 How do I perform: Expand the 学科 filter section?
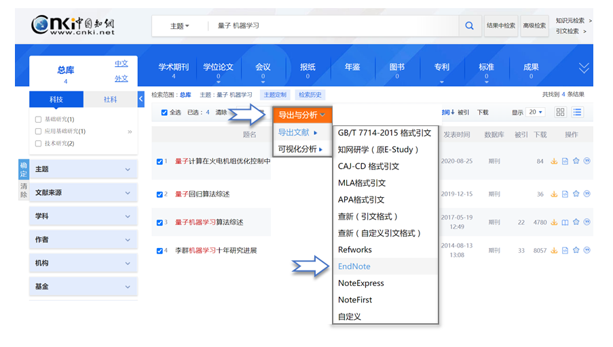pos(83,216)
